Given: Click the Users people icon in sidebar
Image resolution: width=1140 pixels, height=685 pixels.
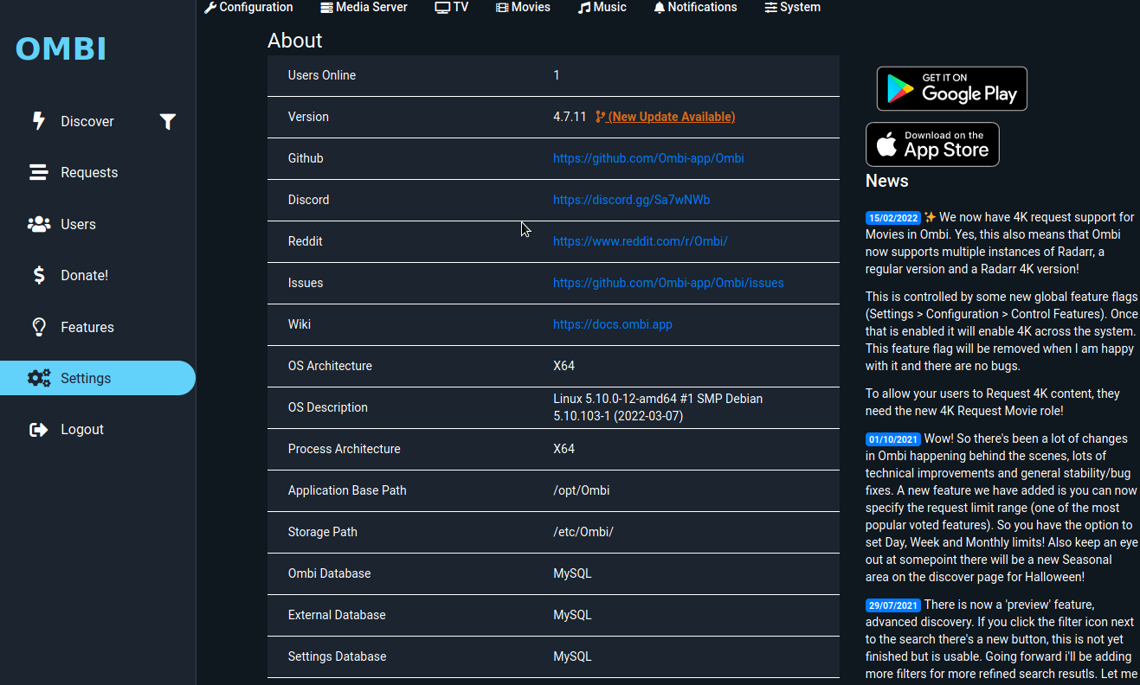Looking at the screenshot, I should [x=39, y=223].
